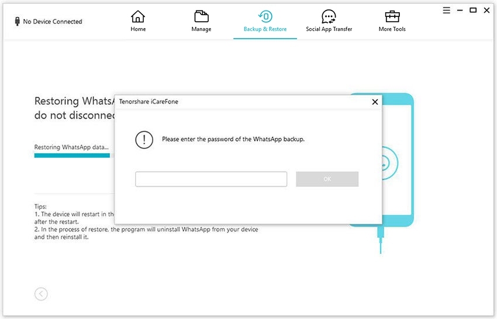The width and height of the screenshot is (497, 319).
Task: Click the USB plug device icon
Action: (x=17, y=21)
